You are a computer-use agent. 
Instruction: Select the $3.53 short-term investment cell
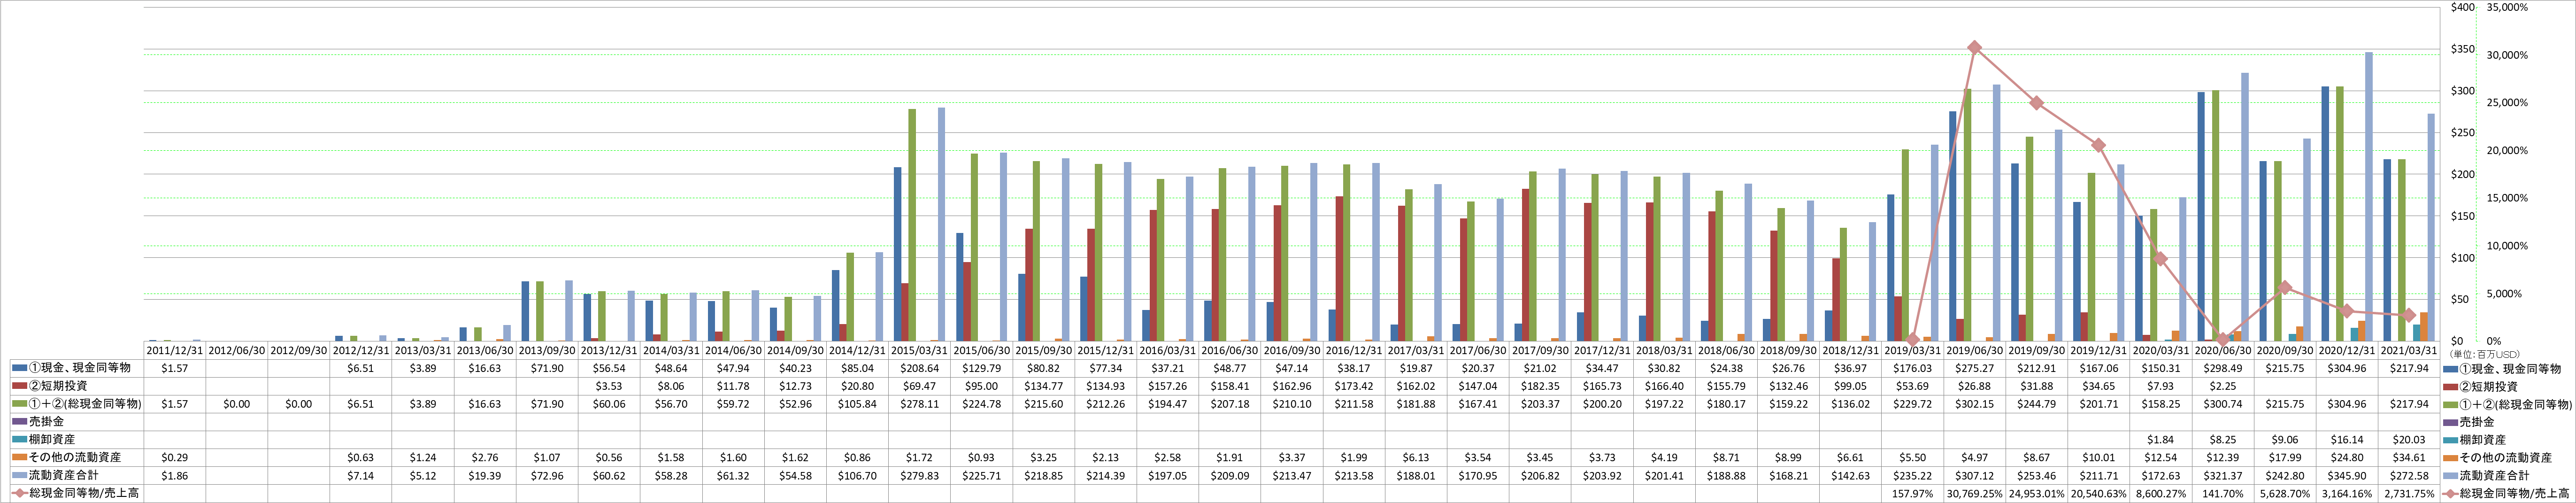(x=609, y=386)
